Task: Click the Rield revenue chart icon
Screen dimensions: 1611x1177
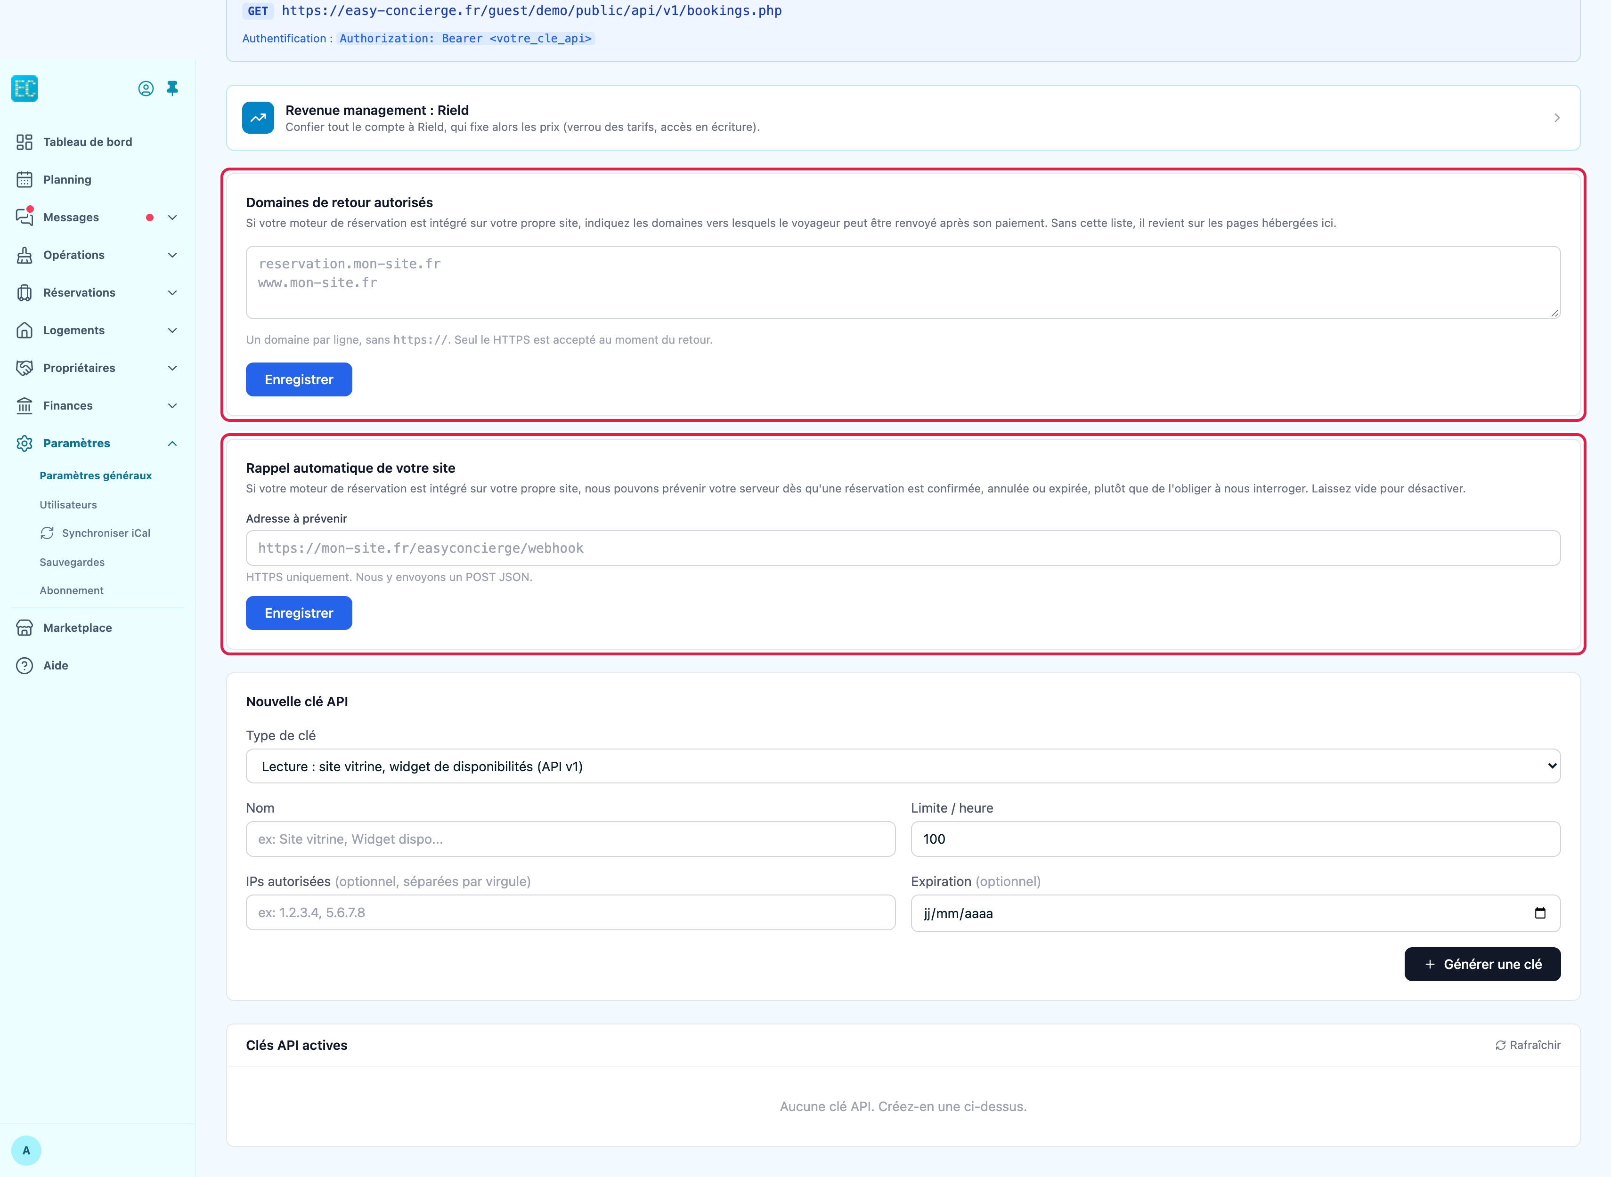Action: coord(258,118)
